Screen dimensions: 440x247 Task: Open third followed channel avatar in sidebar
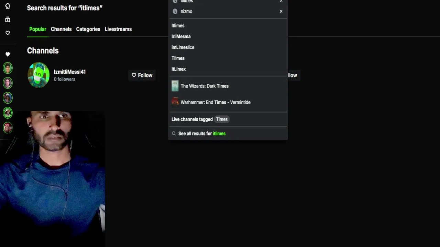pyautogui.click(x=8, y=98)
